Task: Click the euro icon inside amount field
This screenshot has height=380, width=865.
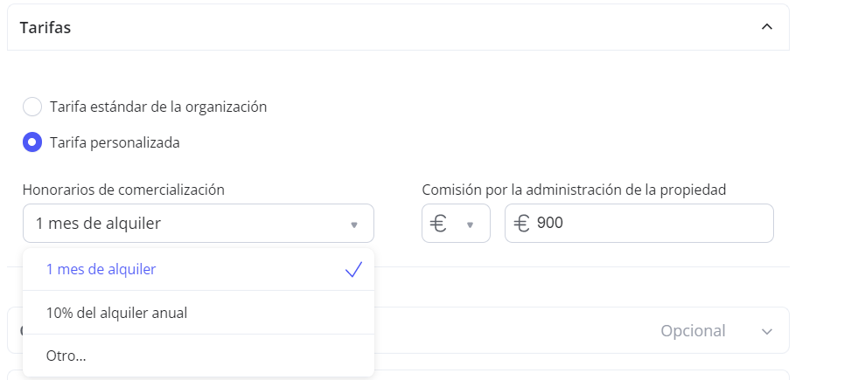Action: coord(521,224)
